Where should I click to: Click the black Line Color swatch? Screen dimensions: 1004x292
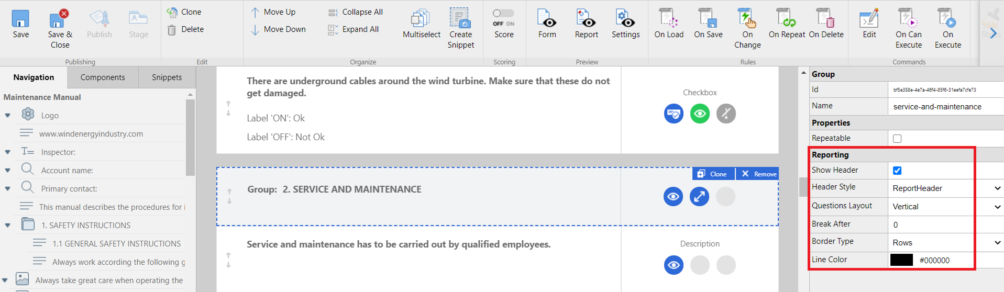pos(901,260)
